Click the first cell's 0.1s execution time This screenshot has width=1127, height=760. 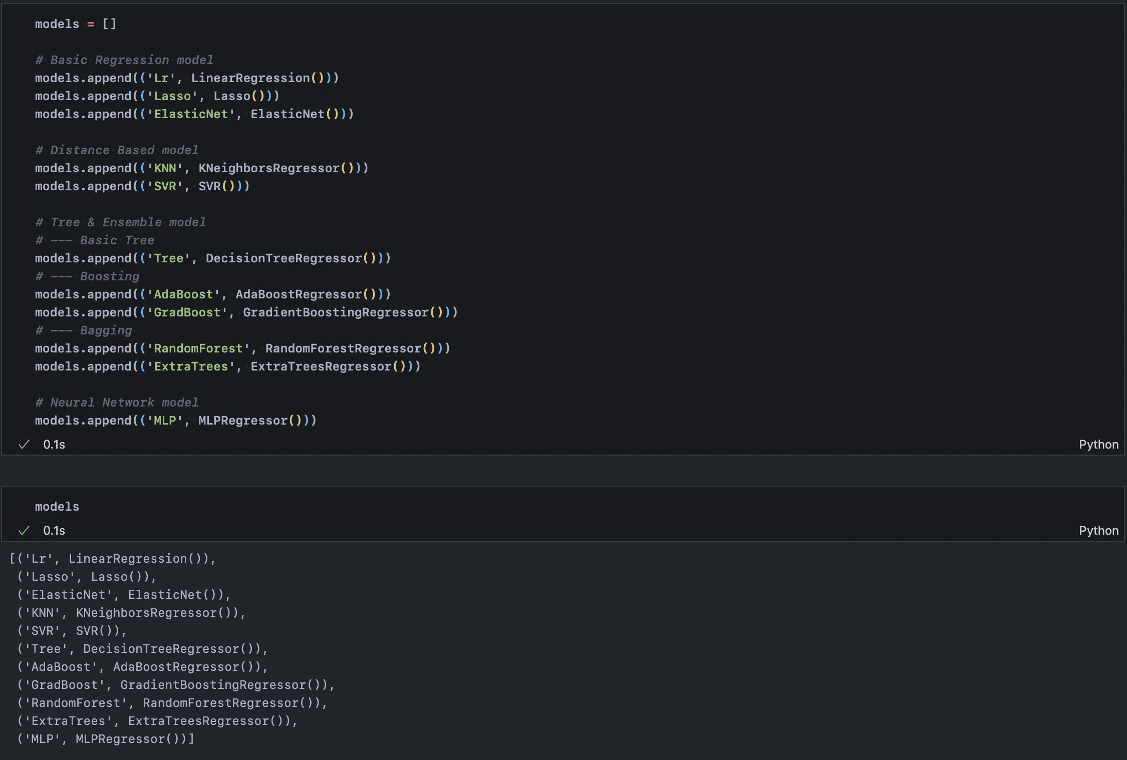tap(54, 445)
